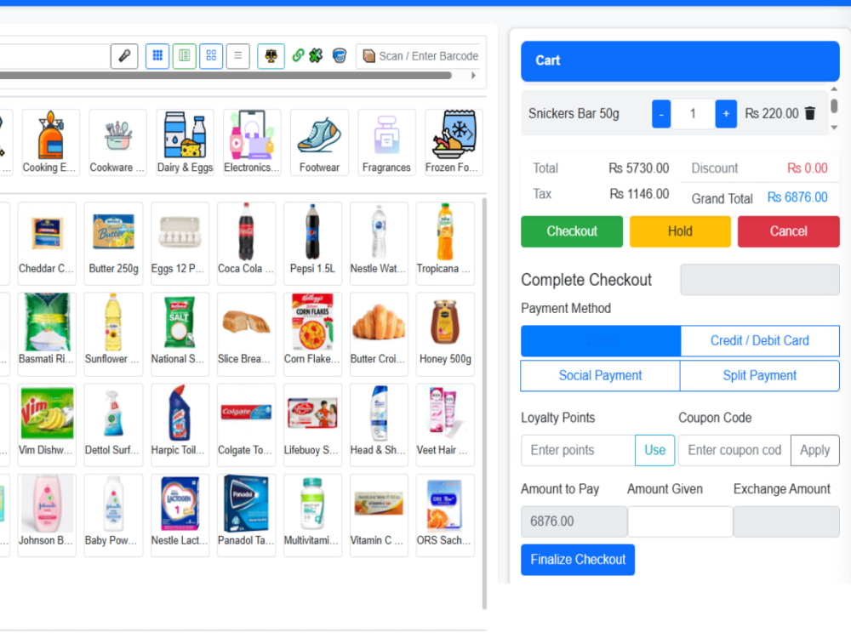The image size is (851, 638).
Task: Add Cheddar Cheese product to cart
Action: (47, 243)
